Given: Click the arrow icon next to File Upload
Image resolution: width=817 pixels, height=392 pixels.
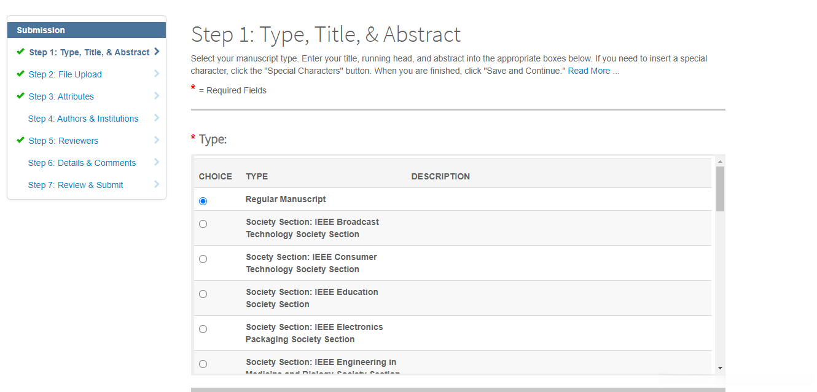Looking at the screenshot, I should (x=157, y=74).
